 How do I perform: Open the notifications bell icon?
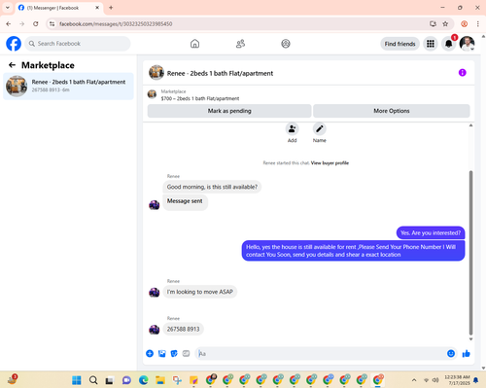pyautogui.click(x=449, y=44)
